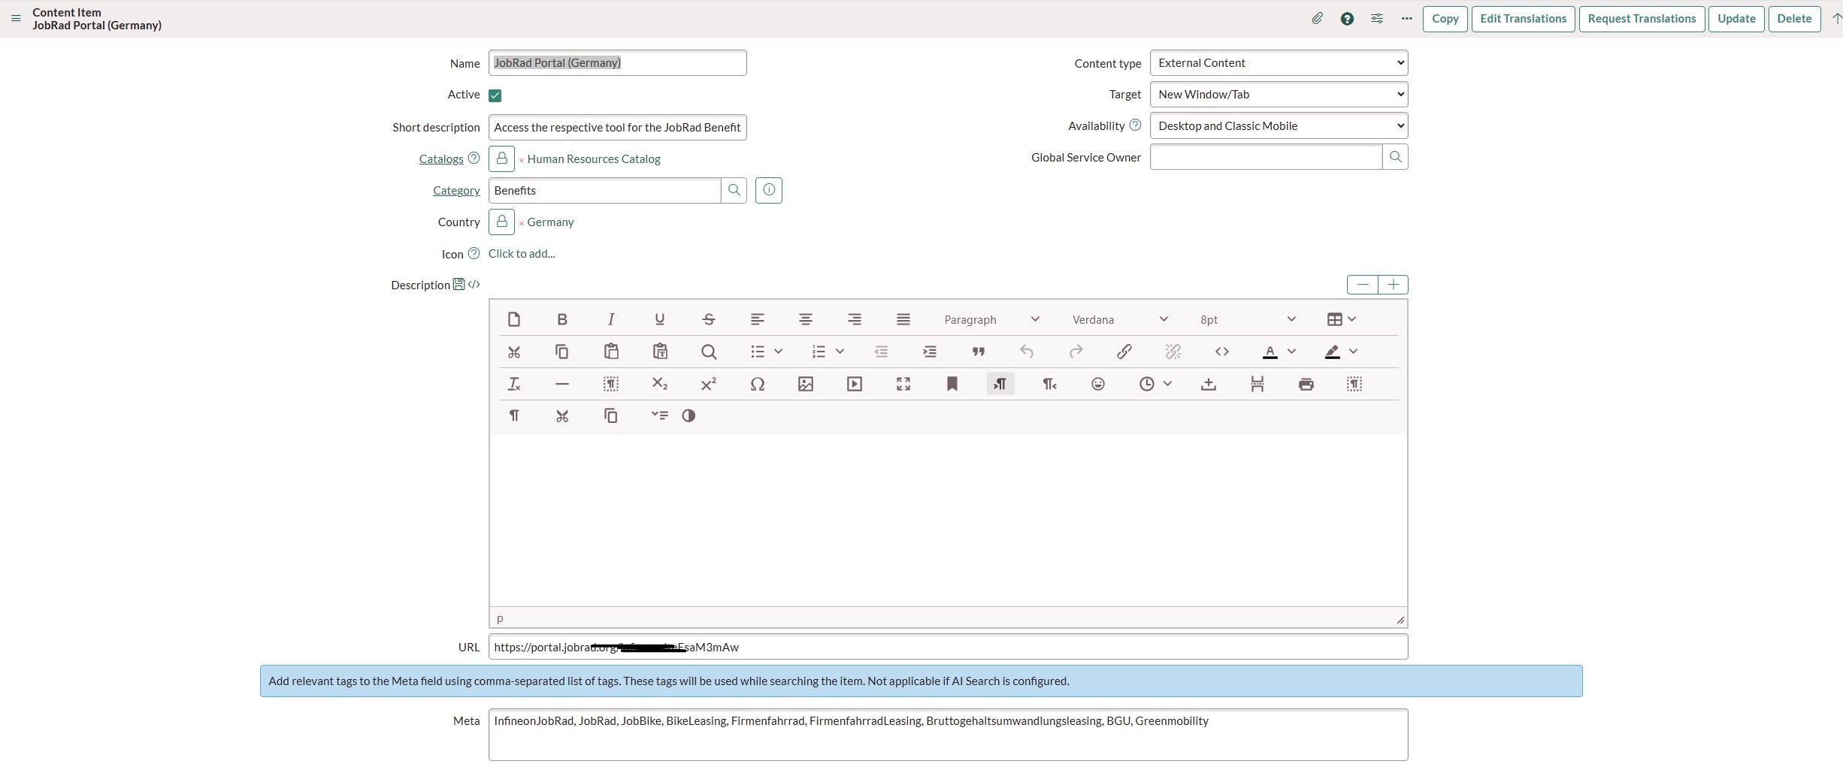The image size is (1843, 773).
Task: Open the hamburger context menu
Action: click(x=16, y=19)
